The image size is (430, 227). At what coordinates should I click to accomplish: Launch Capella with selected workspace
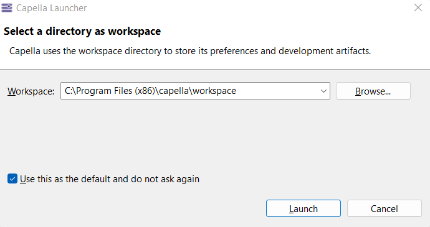pos(303,208)
